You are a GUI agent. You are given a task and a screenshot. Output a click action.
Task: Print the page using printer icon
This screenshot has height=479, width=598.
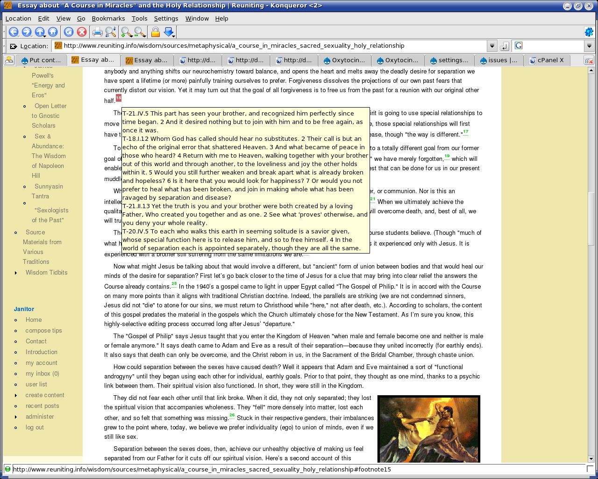click(97, 32)
